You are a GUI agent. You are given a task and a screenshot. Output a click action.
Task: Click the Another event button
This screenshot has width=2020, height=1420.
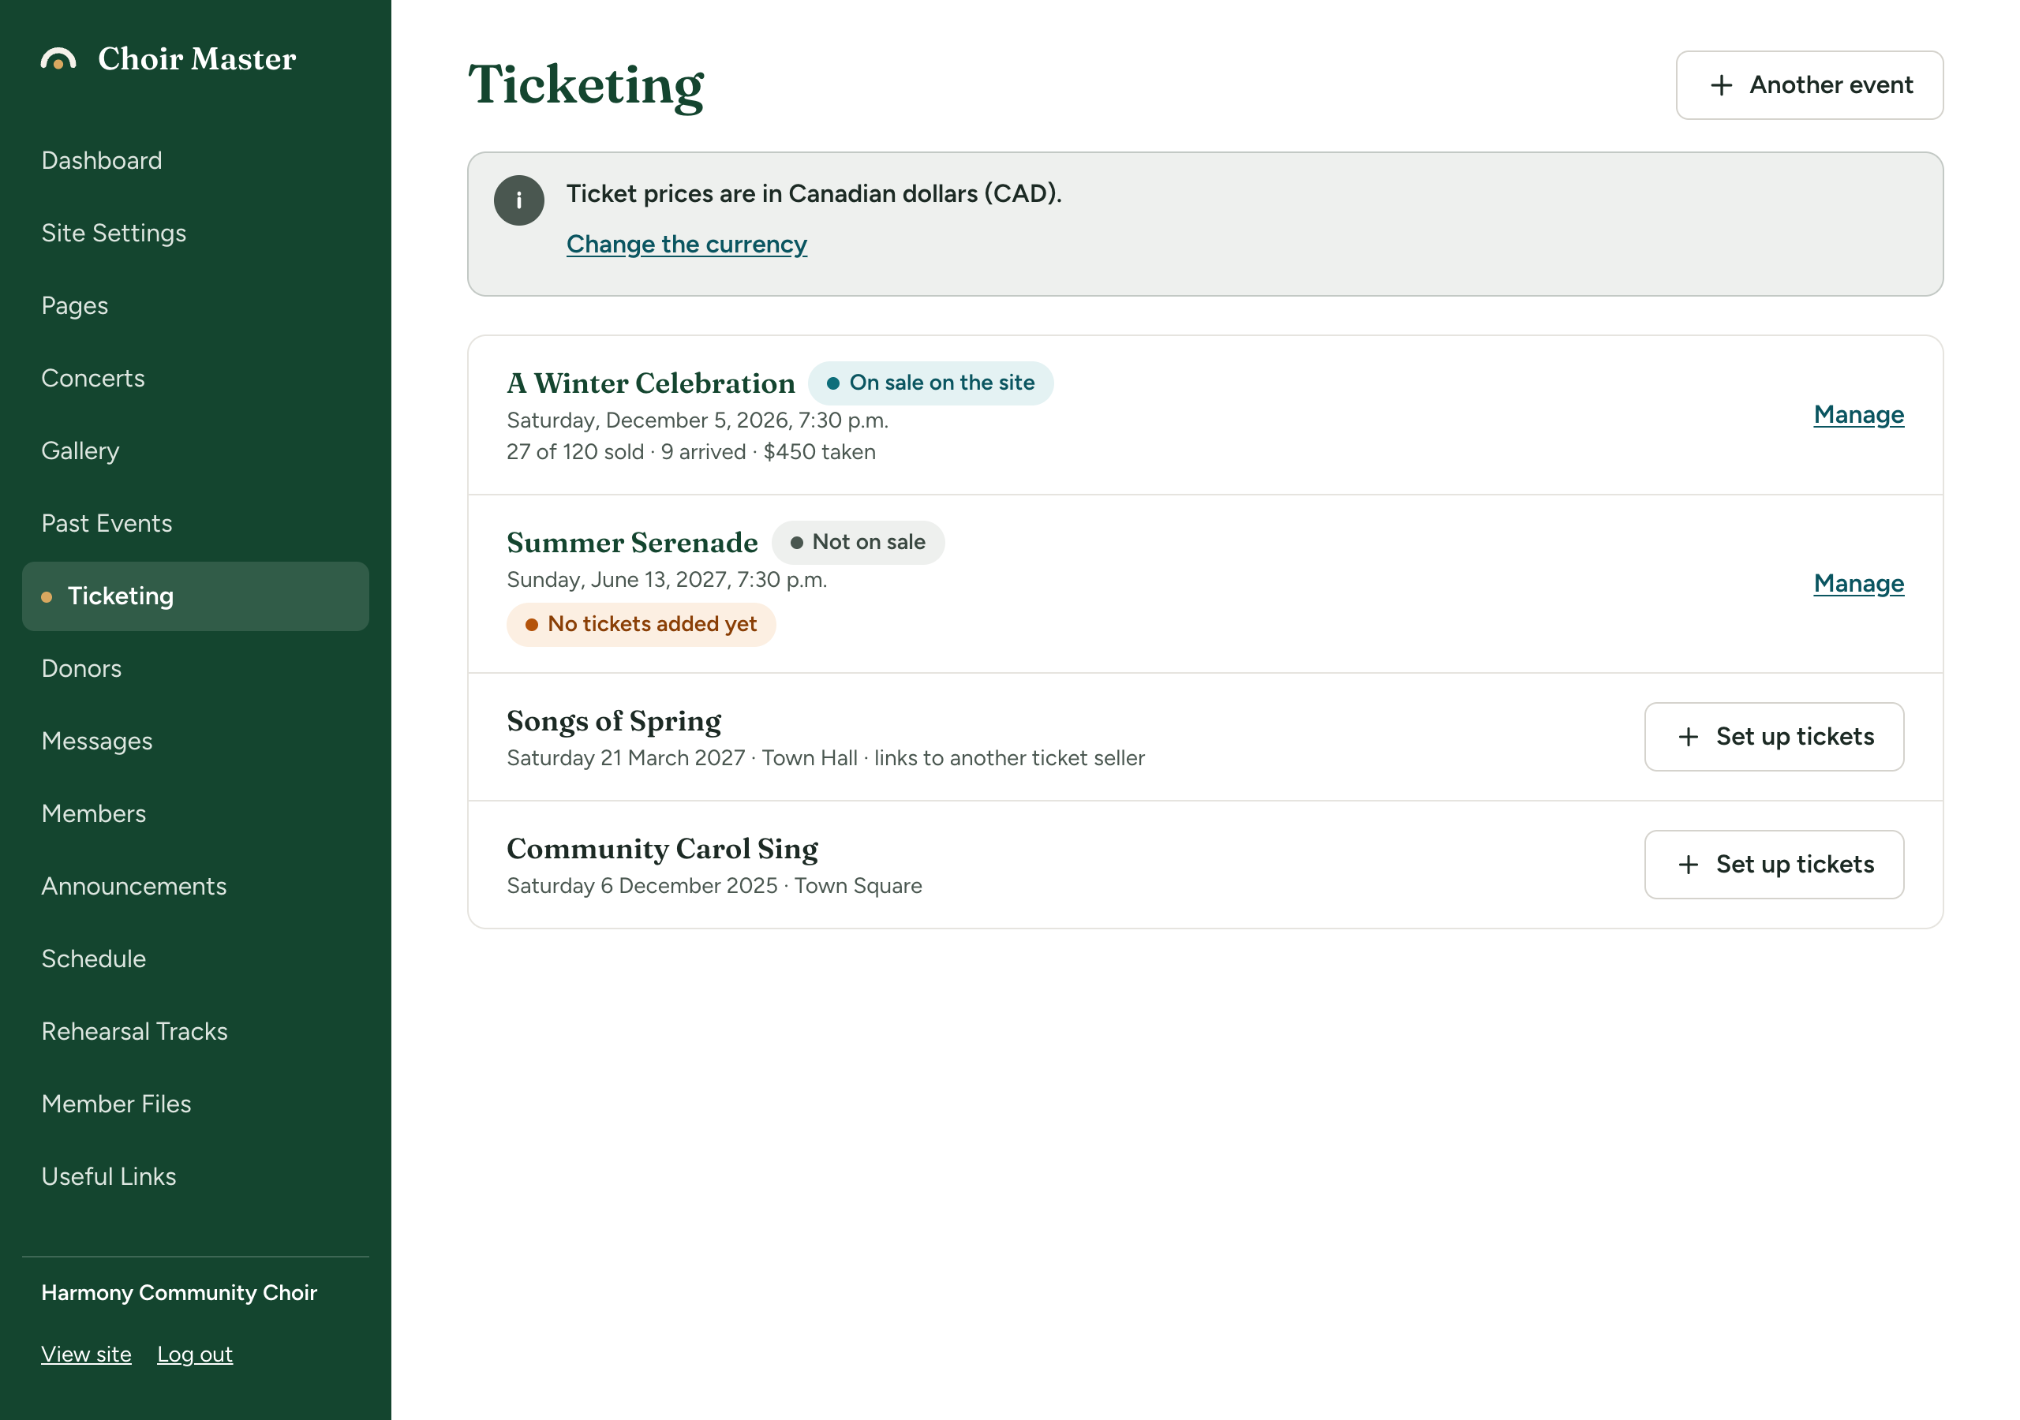1809,85
